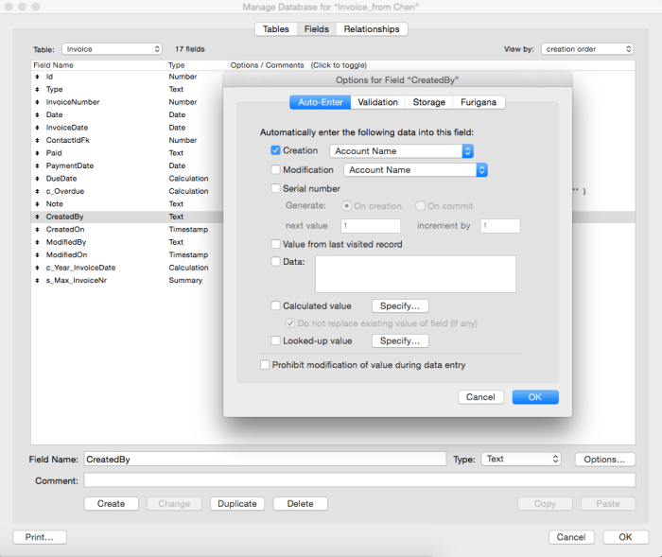The image size is (662, 557).
Task: Switch to the Validation tab
Action: click(x=377, y=102)
